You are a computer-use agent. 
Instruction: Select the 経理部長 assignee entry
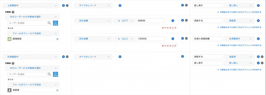click(x=34, y=39)
